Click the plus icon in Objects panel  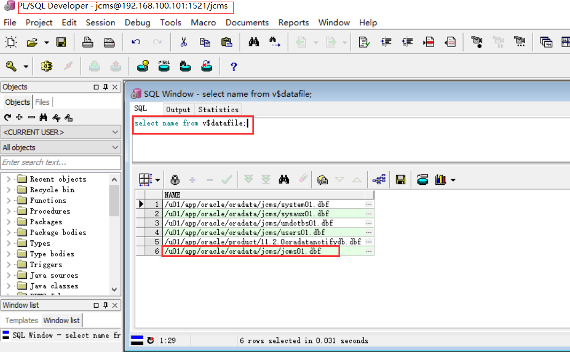pos(19,118)
